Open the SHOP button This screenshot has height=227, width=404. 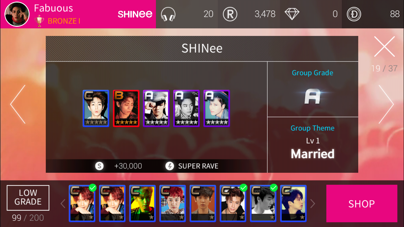(362, 204)
